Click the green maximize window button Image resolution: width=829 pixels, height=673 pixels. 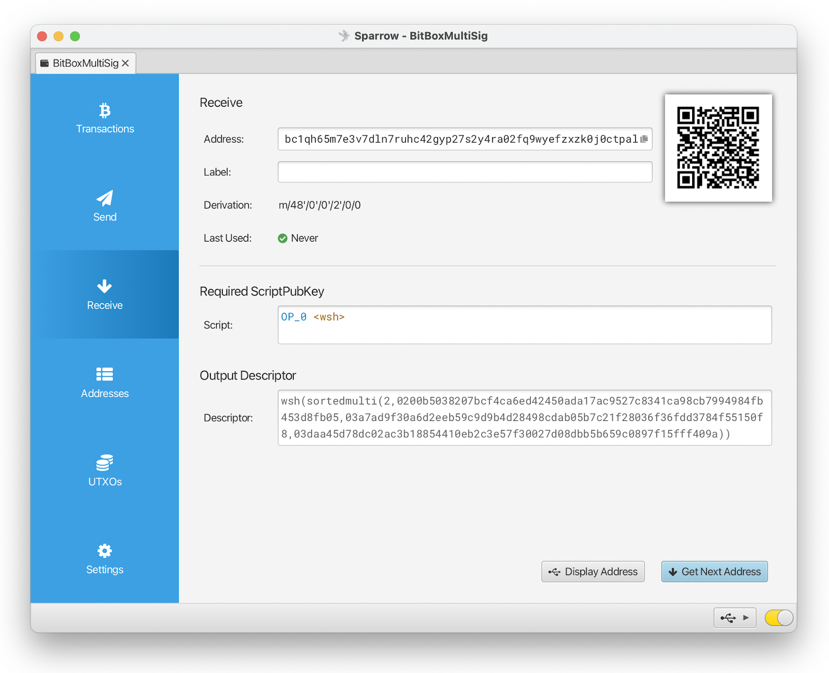[75, 36]
